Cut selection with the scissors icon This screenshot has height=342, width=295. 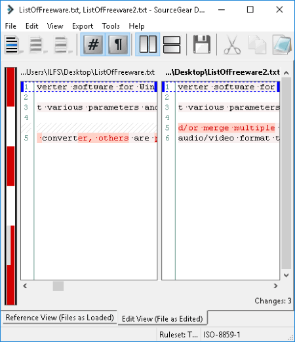click(x=232, y=45)
